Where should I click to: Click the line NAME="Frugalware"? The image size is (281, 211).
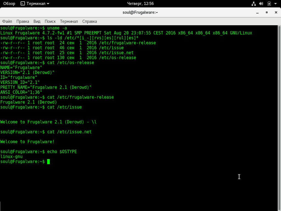[21, 68]
